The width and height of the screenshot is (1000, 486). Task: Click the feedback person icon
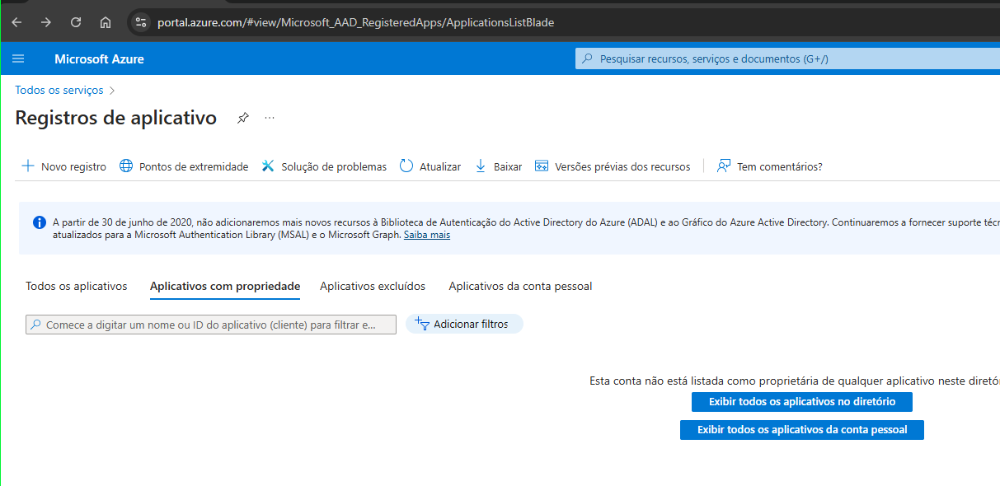724,166
